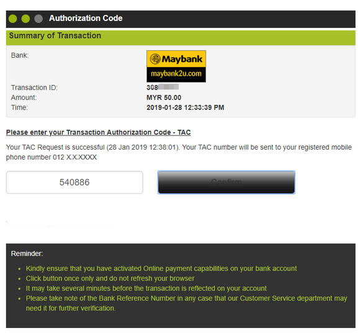The height and width of the screenshot is (336, 360).
Task: Click the partially masked Transaction ID value
Action: point(163,88)
